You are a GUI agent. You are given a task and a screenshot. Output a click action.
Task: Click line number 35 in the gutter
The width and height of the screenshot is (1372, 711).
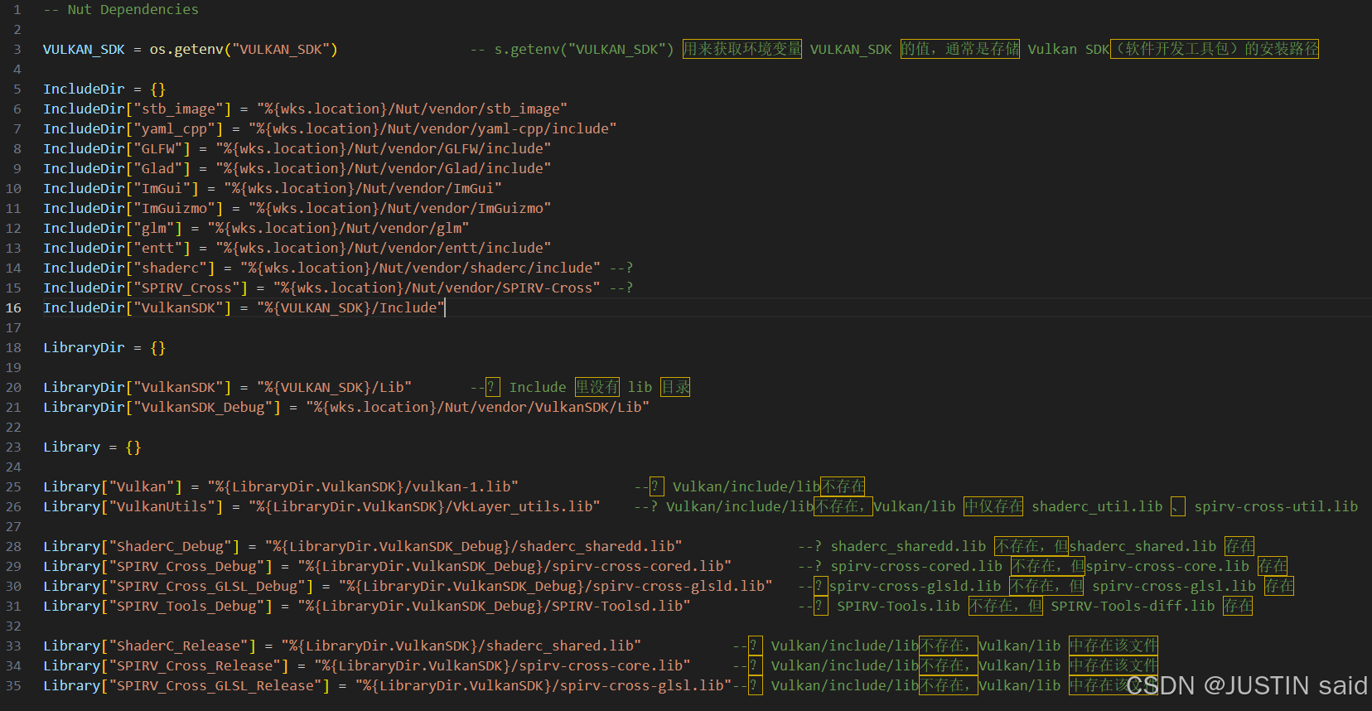coord(14,686)
